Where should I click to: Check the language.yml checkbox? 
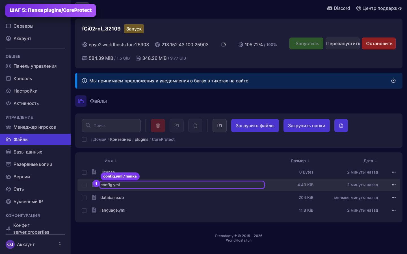(x=84, y=210)
